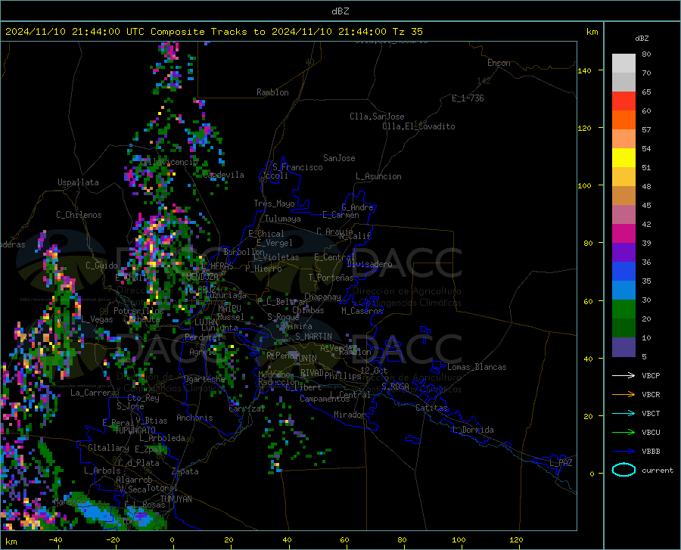Click the C_Chilenos place label
Viewport: 681px width, 550px height.
tap(79, 215)
